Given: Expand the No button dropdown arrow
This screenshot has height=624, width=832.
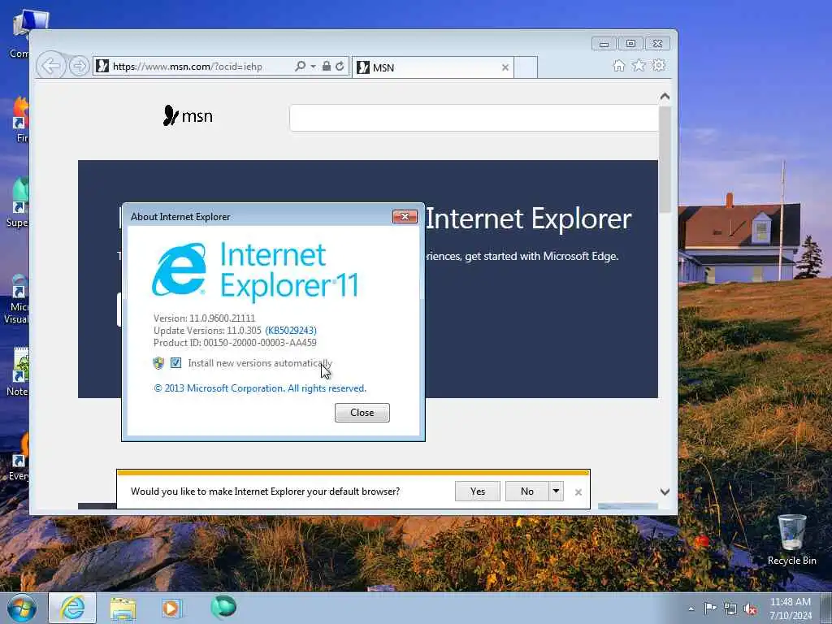Looking at the screenshot, I should [x=556, y=492].
